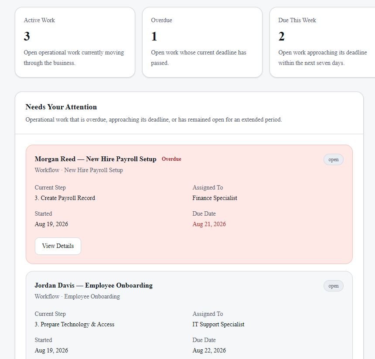
Task: Select the Jordan Davis — Employee Onboarding title
Action: (93, 285)
